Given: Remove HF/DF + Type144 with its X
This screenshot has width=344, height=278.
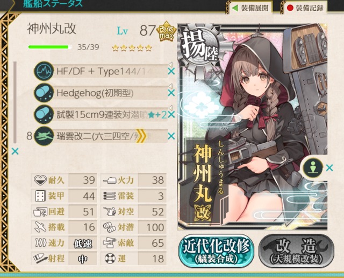Looking at the screenshot, I should click(171, 71).
